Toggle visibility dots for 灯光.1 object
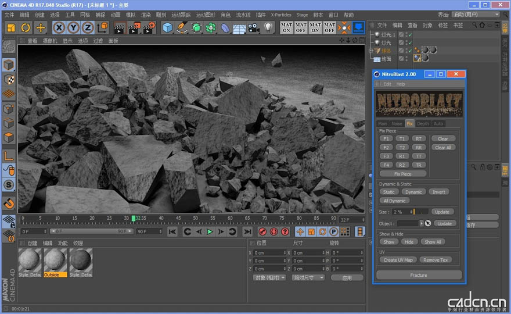Image resolution: width=511 pixels, height=314 pixels. click(406, 34)
